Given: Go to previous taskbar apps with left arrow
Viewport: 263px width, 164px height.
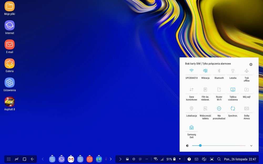Looking at the screenshot, I should tap(43, 159).
